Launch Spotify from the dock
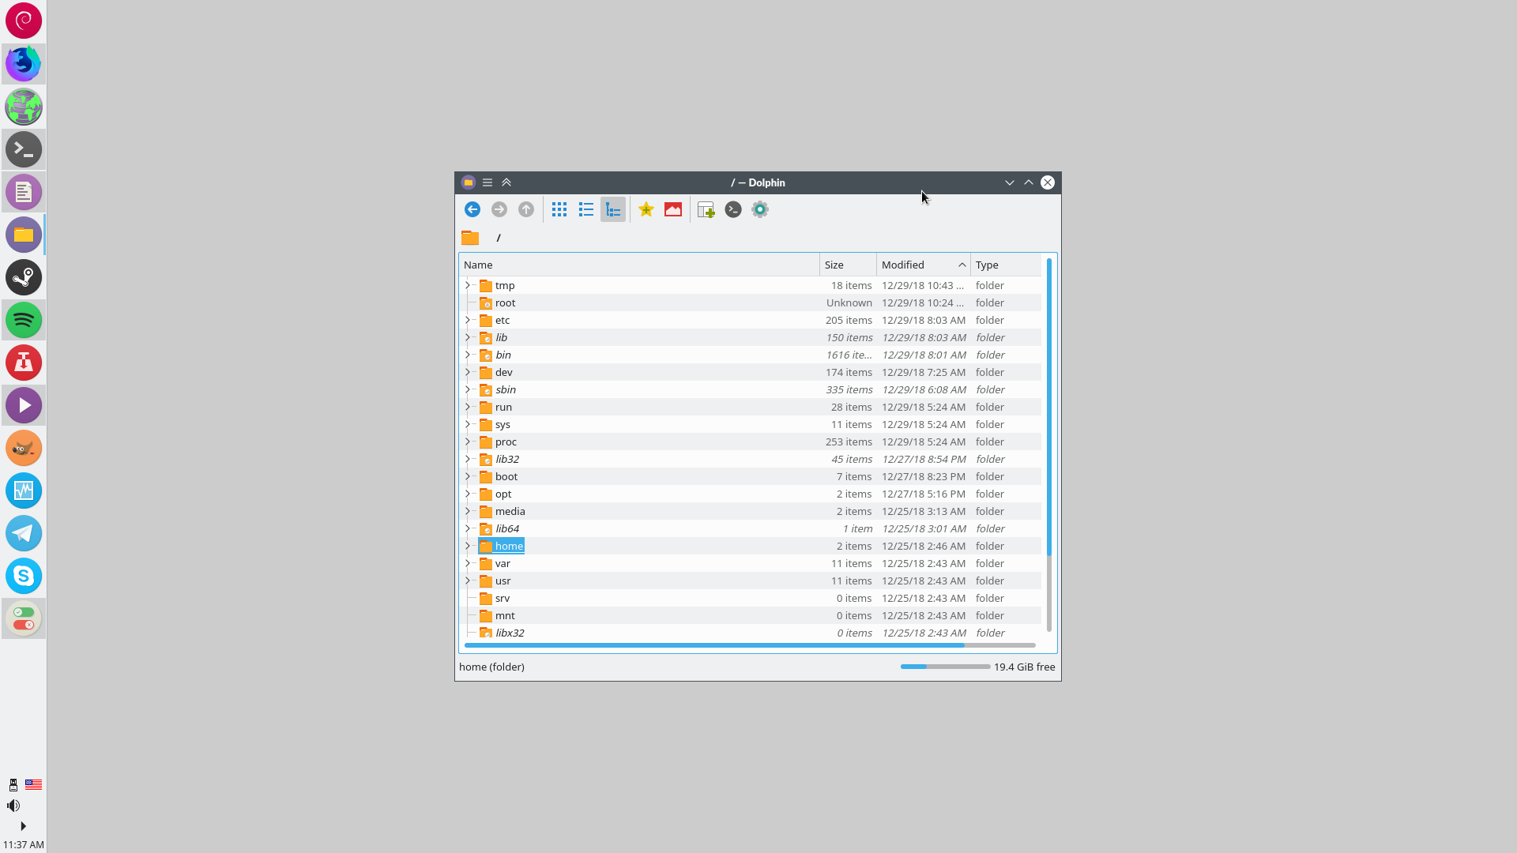Screen dimensions: 1517x853 (24, 320)
